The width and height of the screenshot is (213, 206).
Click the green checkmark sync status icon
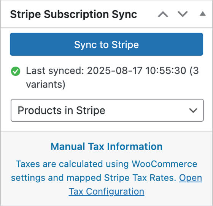click(x=16, y=71)
